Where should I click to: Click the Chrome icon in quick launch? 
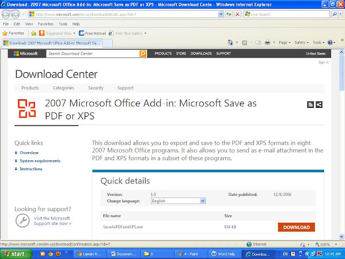(50, 254)
